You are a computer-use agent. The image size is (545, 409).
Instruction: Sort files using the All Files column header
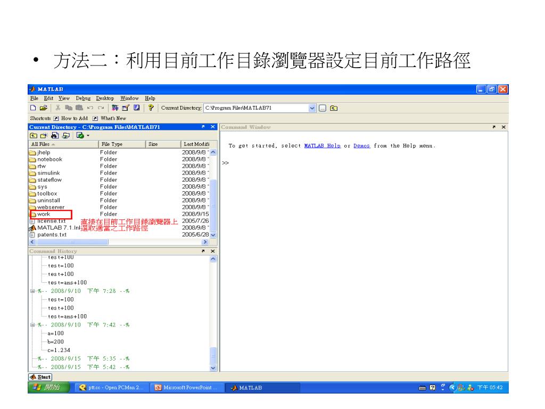(x=63, y=144)
